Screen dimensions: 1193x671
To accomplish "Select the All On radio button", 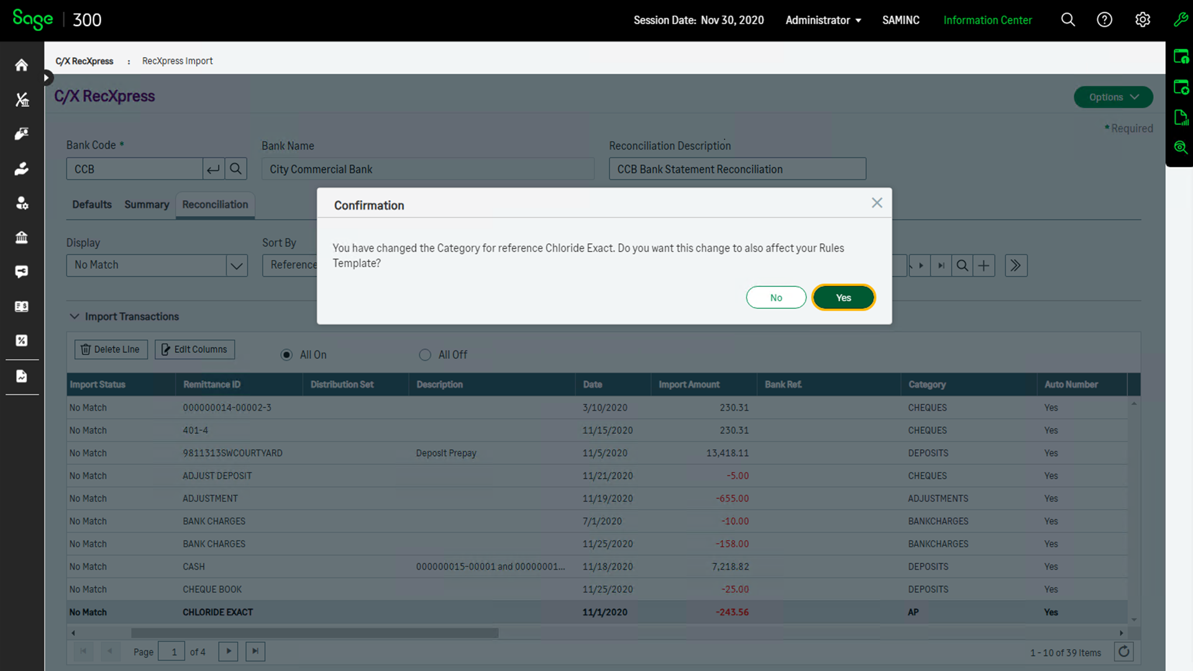I will tap(286, 355).
